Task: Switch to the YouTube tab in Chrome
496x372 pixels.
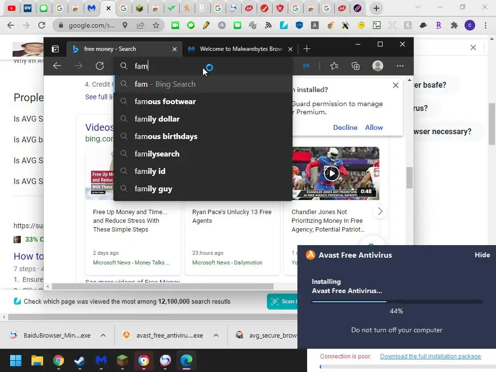Action: [12, 8]
